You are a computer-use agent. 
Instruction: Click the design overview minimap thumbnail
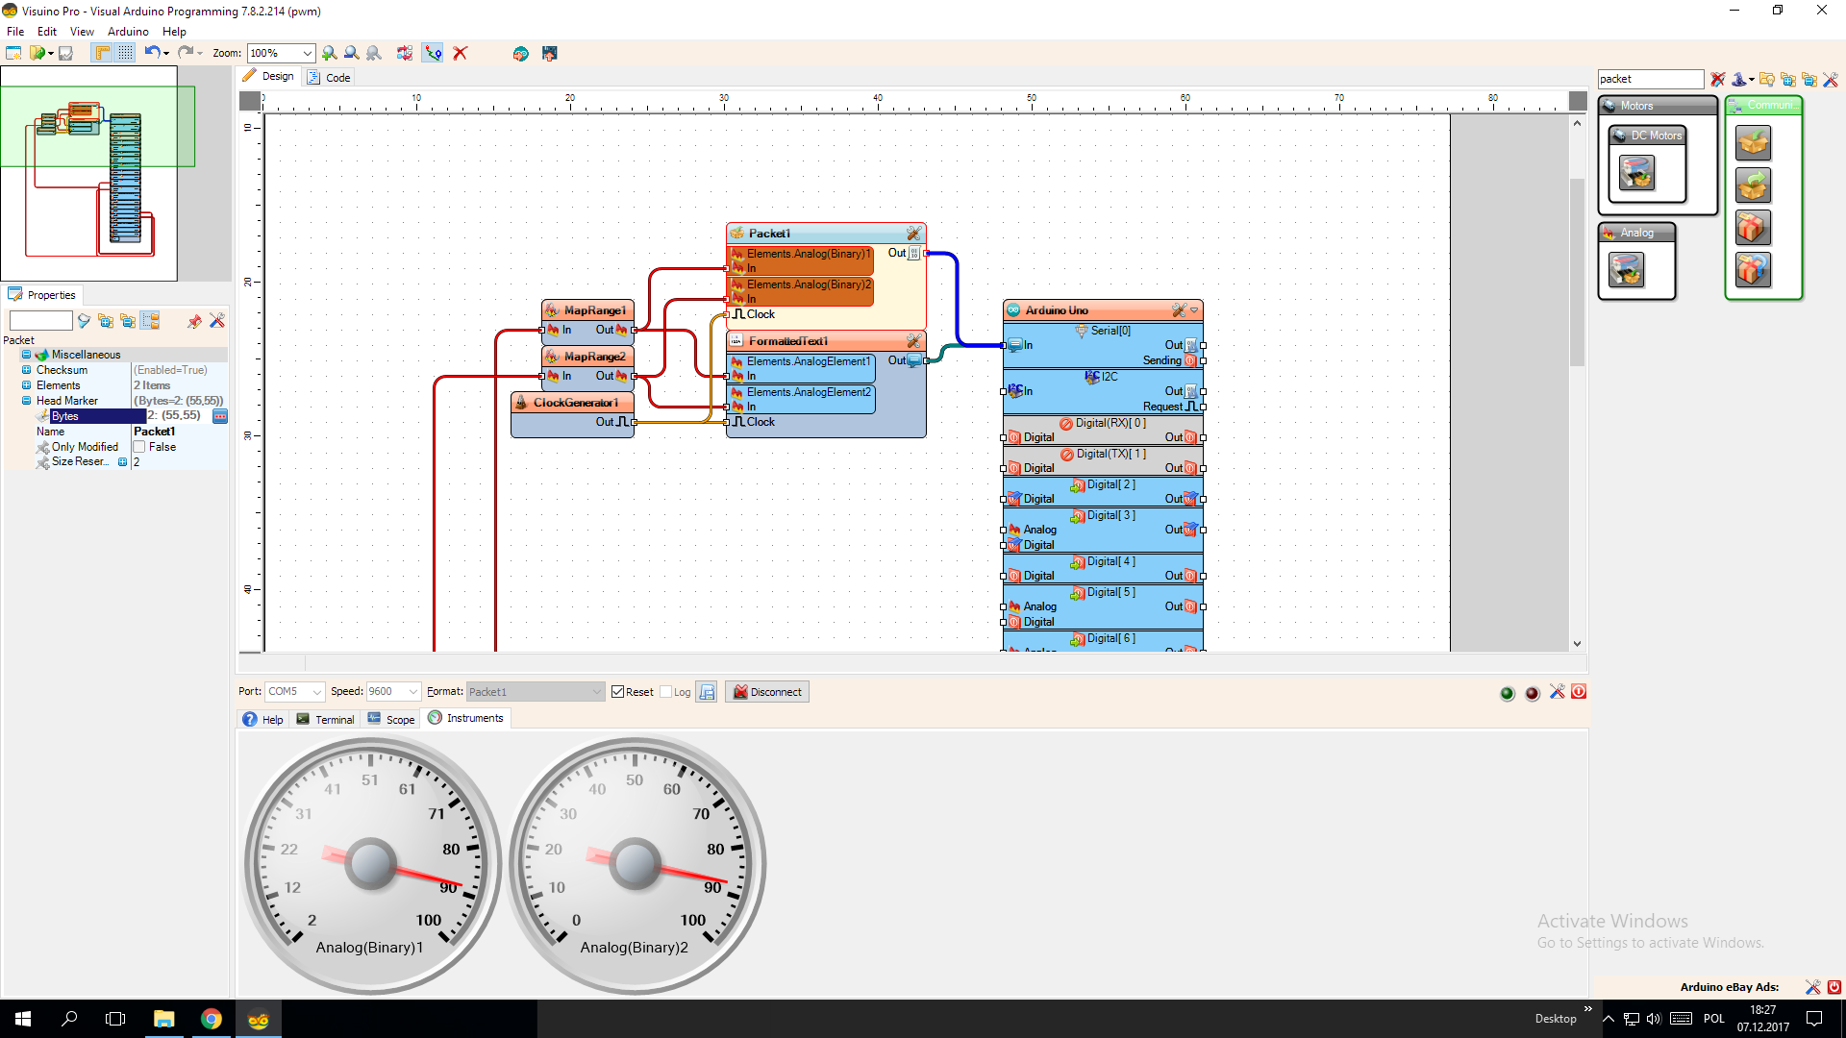tap(88, 173)
